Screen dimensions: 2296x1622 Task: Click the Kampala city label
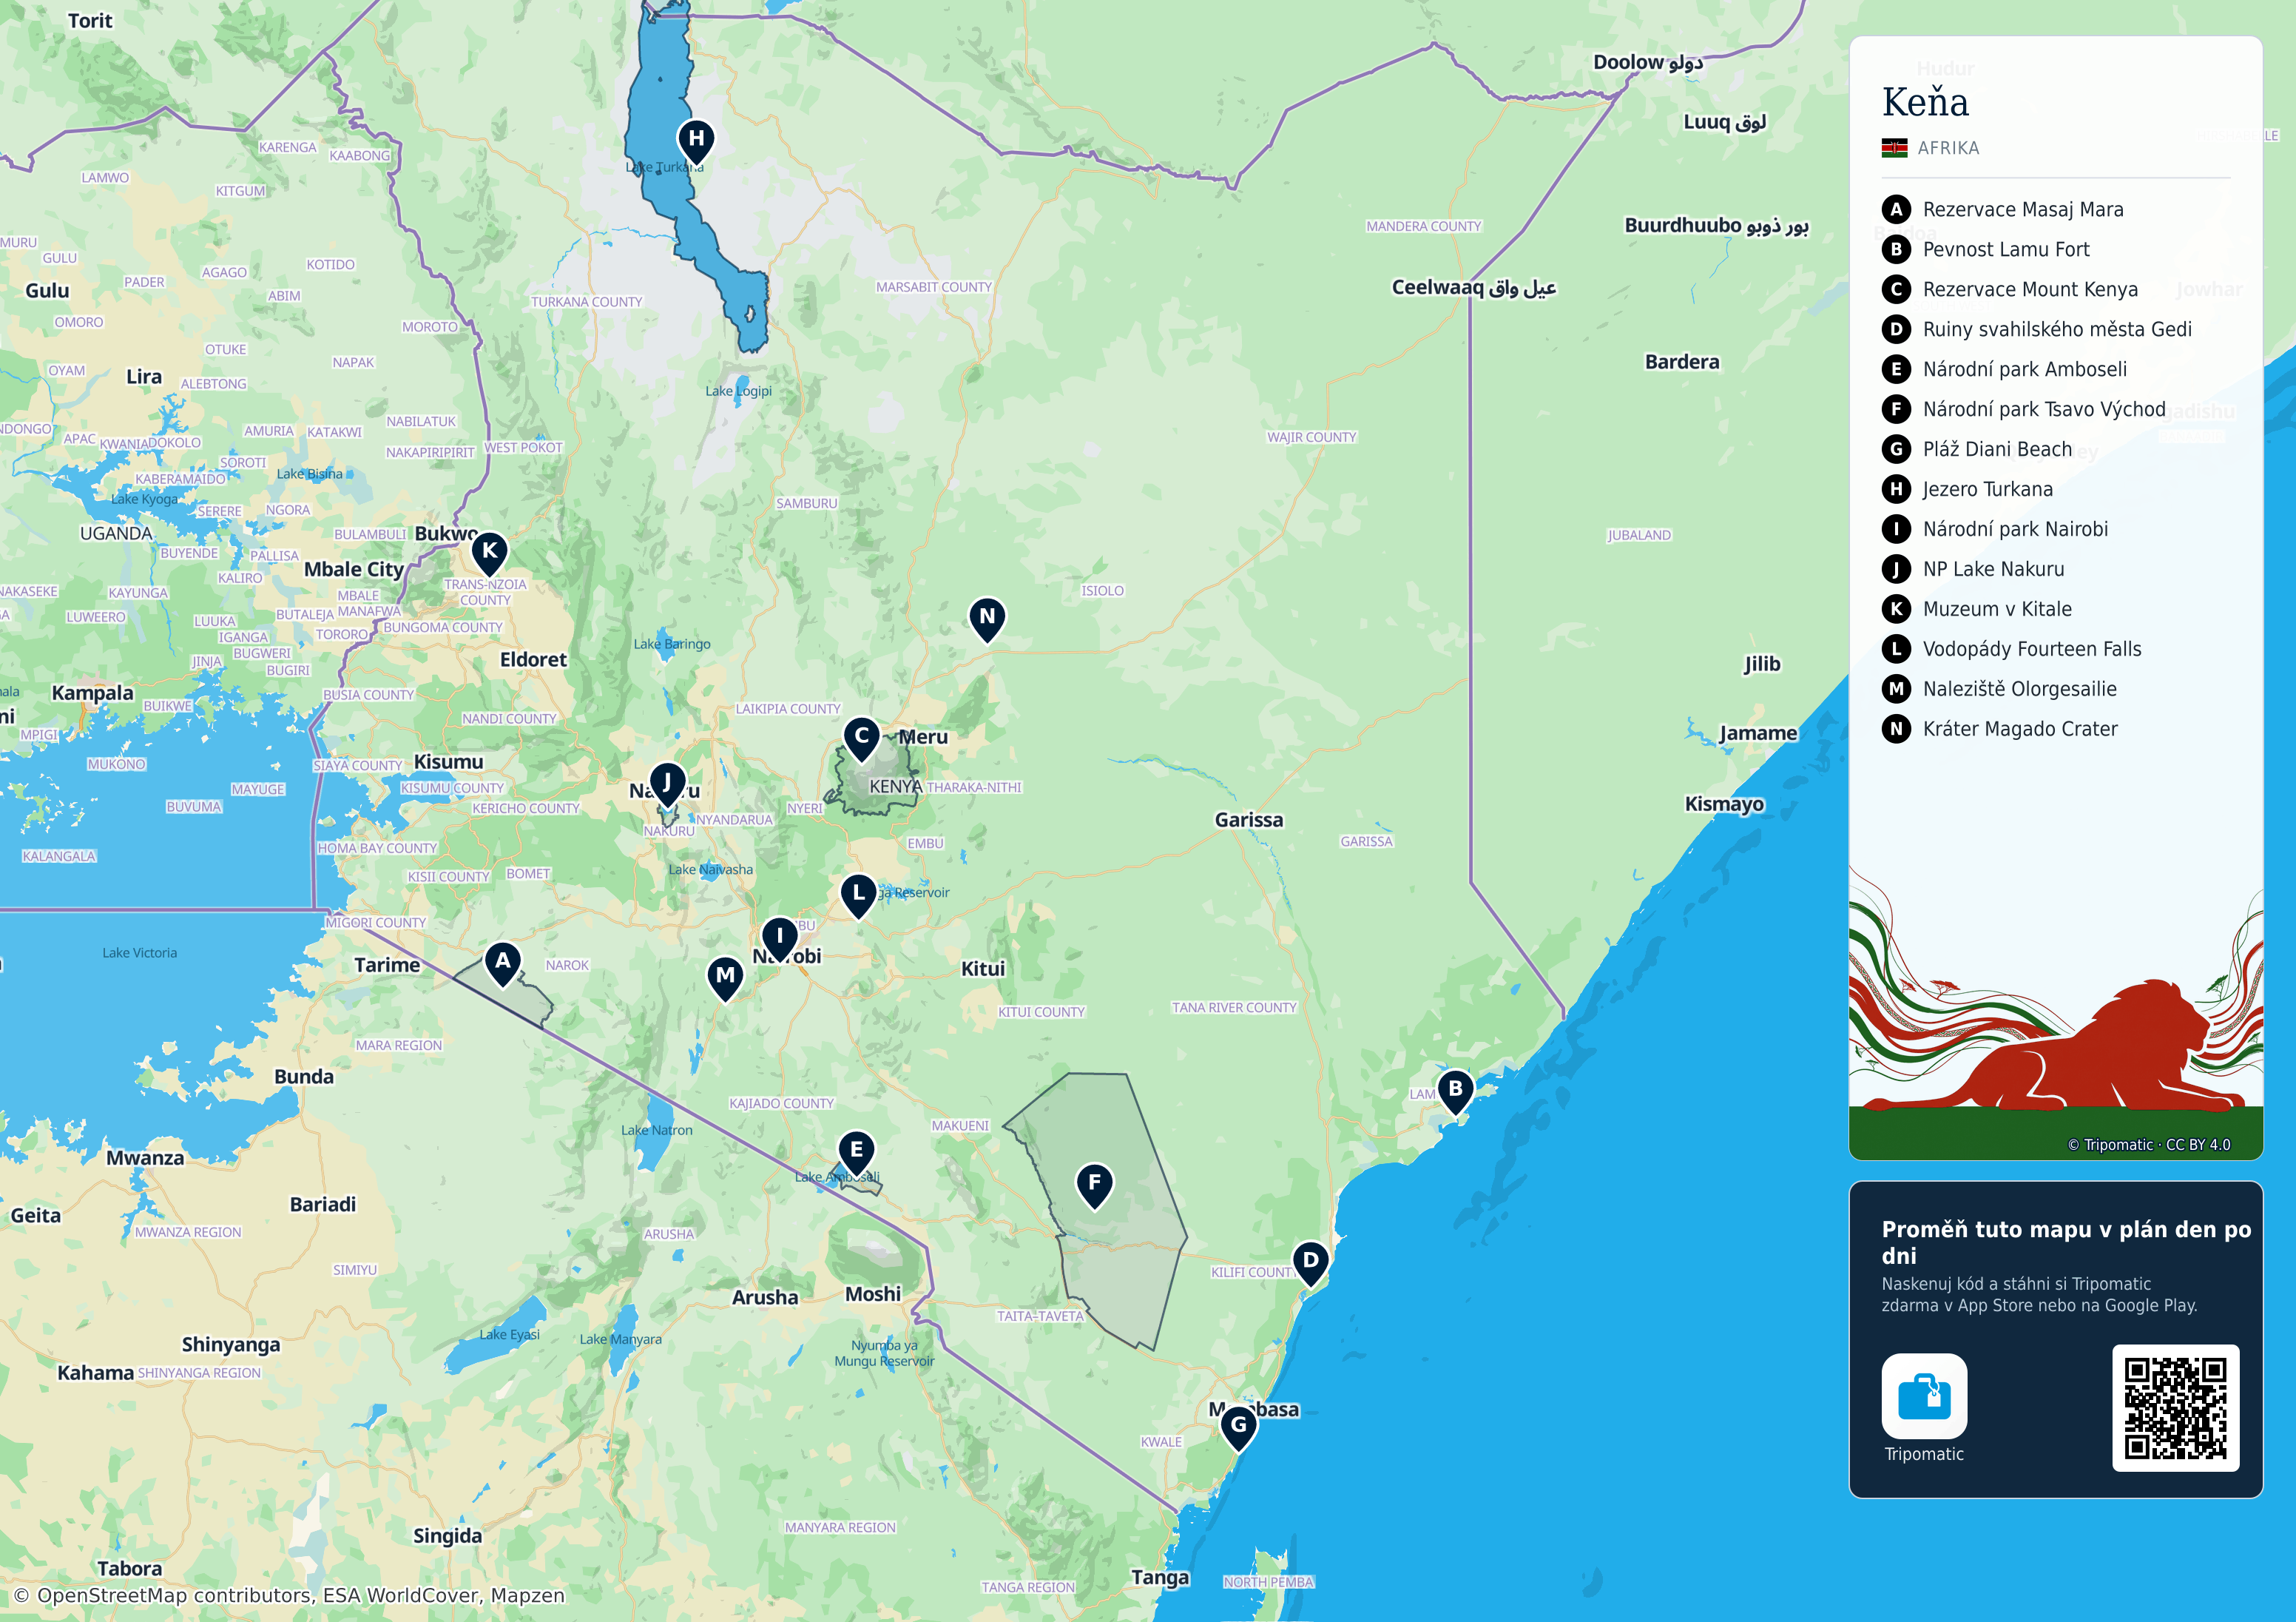(92, 693)
